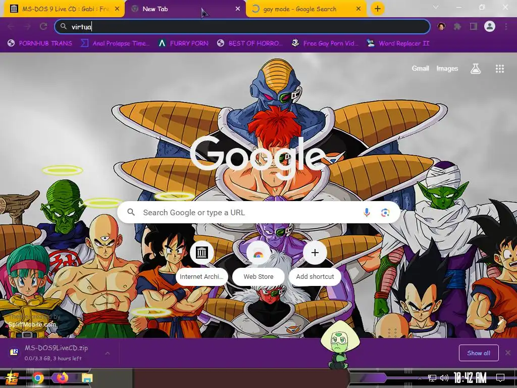
Task: Open the Start menu on taskbar
Action: coord(12,378)
